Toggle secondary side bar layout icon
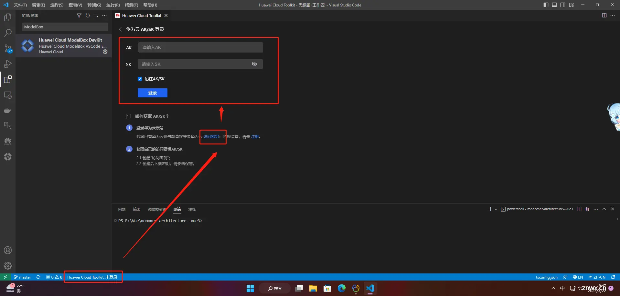620x296 pixels. click(x=563, y=5)
